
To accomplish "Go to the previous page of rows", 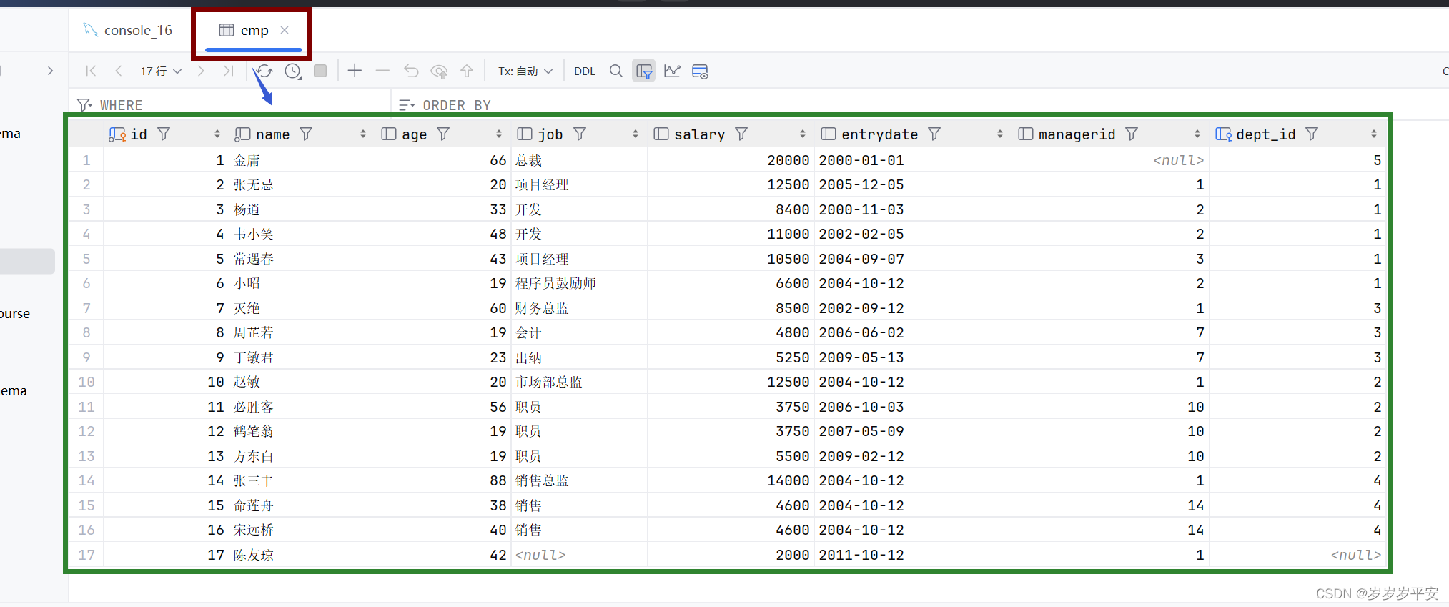I will 119,71.
